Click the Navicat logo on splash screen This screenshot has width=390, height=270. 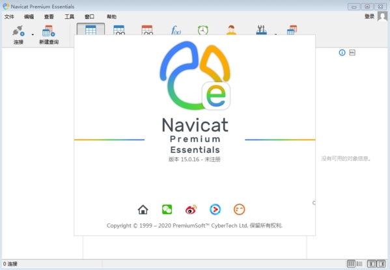click(x=195, y=75)
